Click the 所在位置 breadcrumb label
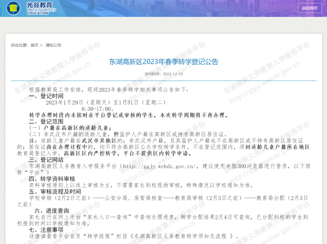Image resolution: width=327 pixels, height=244 pixels. click(x=20, y=45)
